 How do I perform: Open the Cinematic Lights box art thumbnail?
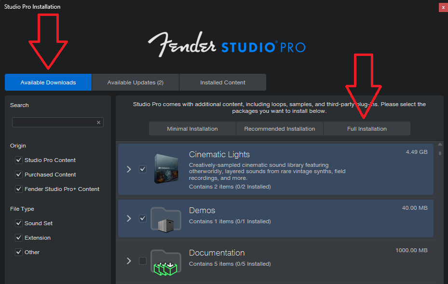tap(166, 169)
